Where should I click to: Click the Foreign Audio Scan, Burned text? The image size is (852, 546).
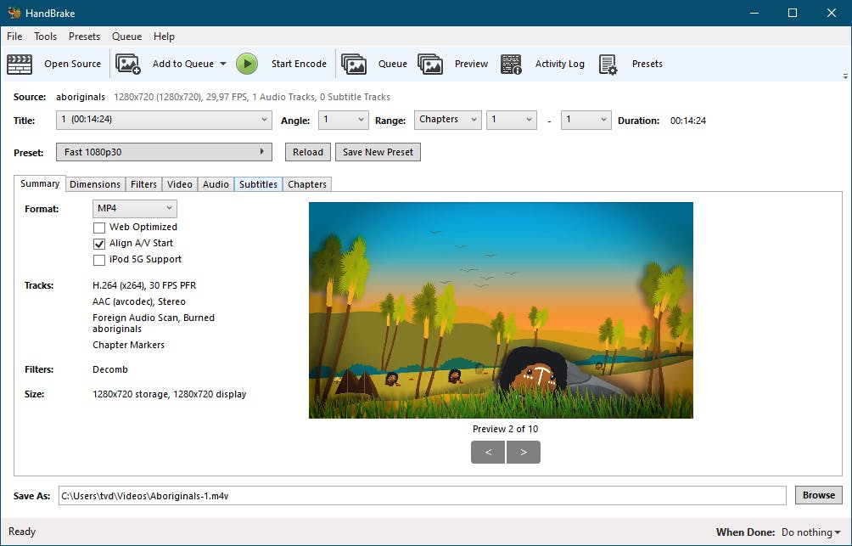(154, 318)
